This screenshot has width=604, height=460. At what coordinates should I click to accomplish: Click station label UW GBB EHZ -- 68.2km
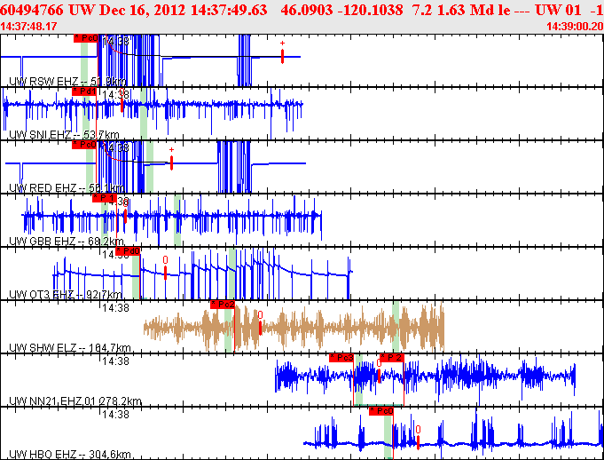coord(67,242)
